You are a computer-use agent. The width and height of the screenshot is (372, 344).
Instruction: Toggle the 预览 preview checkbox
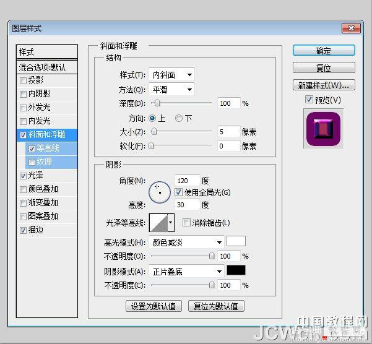[309, 100]
